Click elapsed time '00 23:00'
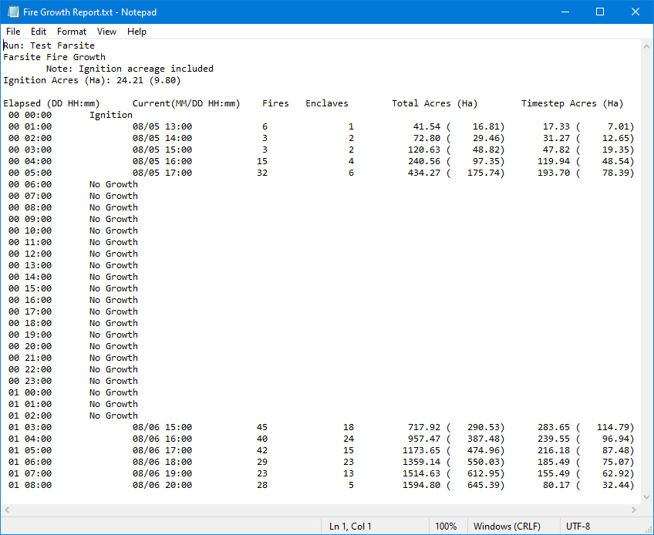Viewport: 654px width, 535px height. coord(30,381)
